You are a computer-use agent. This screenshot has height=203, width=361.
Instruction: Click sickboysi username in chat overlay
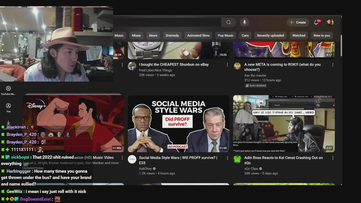pos(20,157)
